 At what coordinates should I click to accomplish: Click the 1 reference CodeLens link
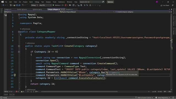30,43
